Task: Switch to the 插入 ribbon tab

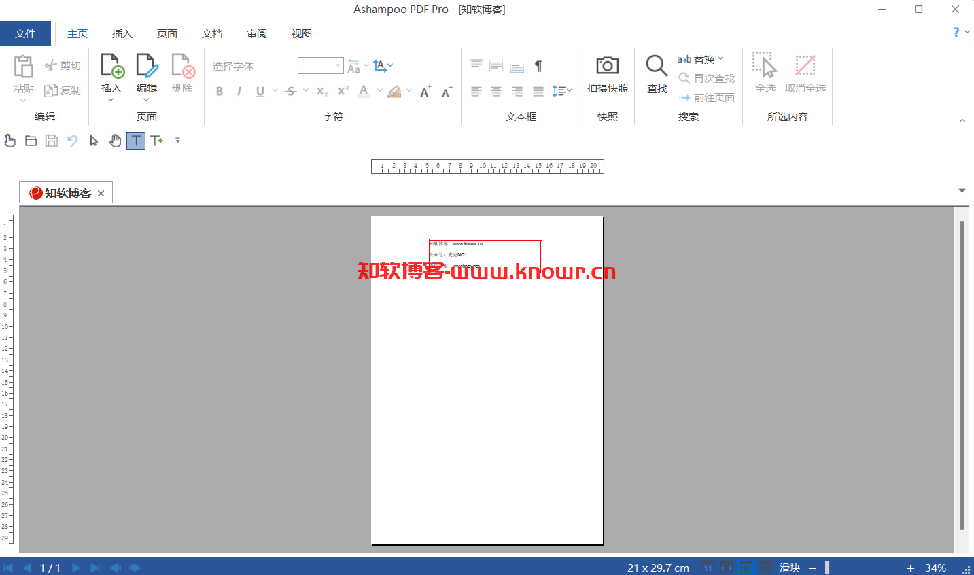Action: coord(122,33)
